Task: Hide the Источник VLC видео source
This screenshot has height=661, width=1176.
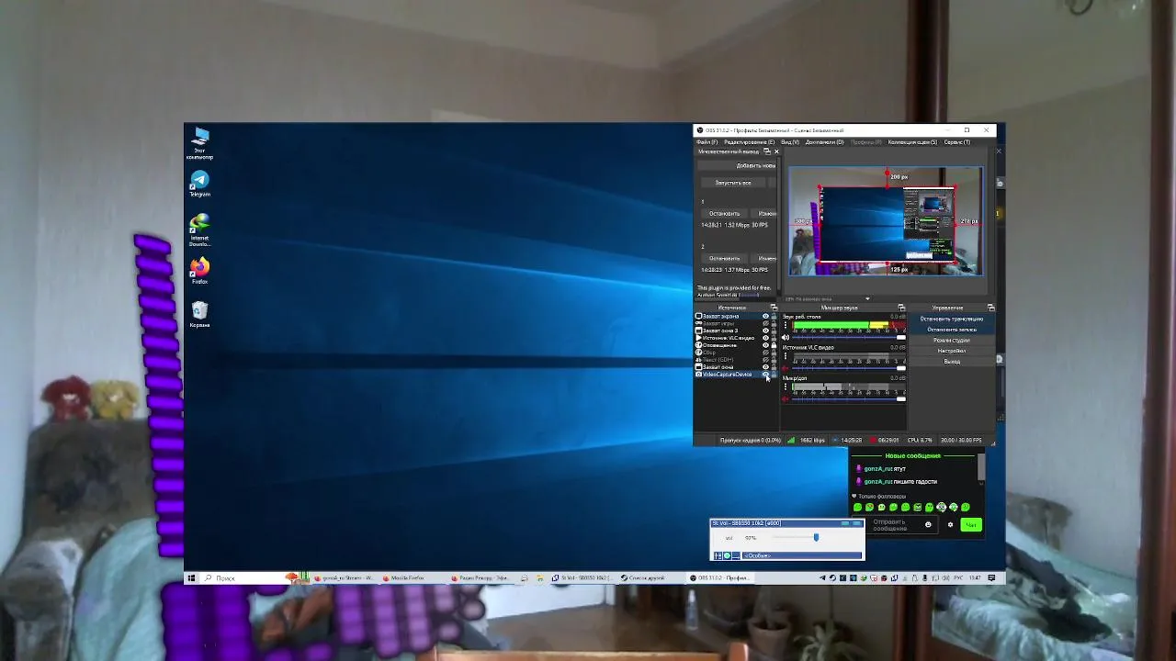Action: click(765, 338)
